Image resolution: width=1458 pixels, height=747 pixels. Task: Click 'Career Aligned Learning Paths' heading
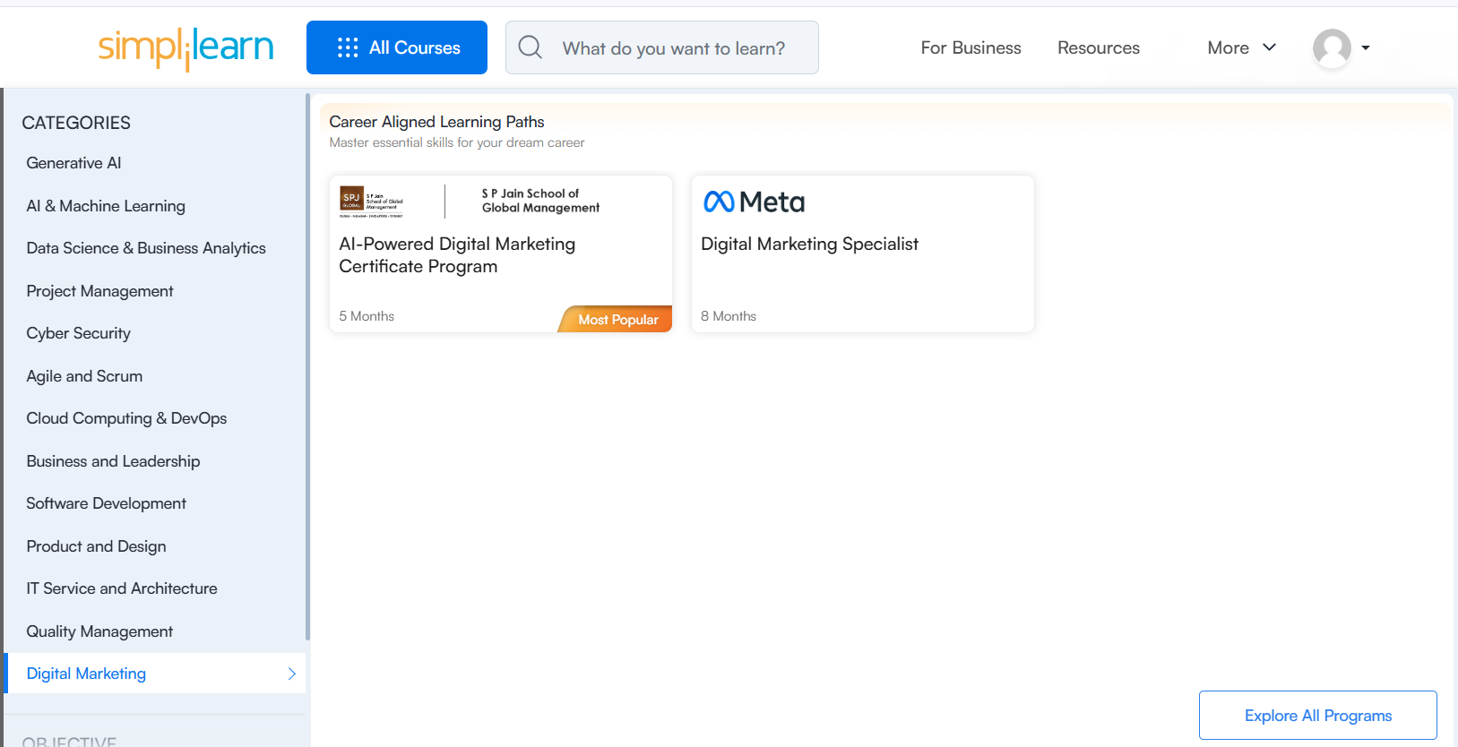436,122
